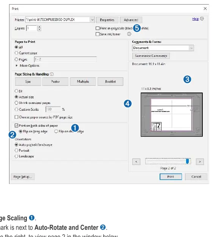
Task: Click the preview page slider handle
Action: click(x=187, y=161)
